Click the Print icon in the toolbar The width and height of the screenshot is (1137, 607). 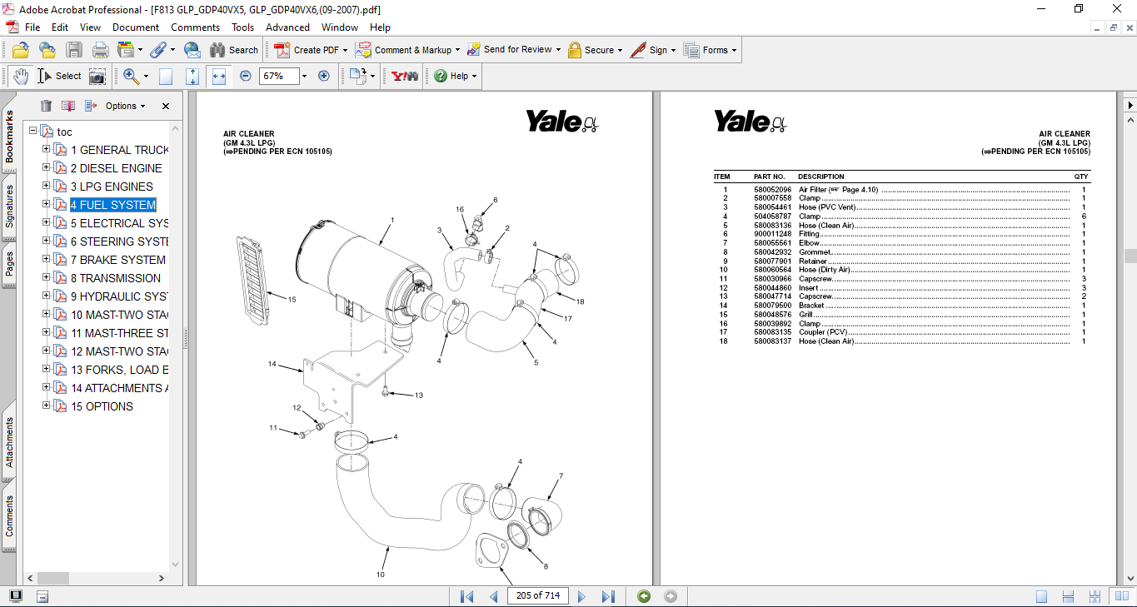[100, 50]
